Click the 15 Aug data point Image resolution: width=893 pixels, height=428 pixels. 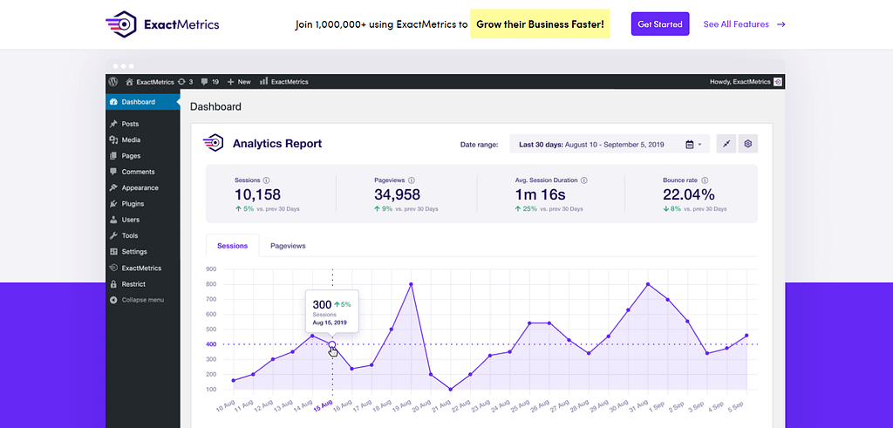click(x=332, y=344)
